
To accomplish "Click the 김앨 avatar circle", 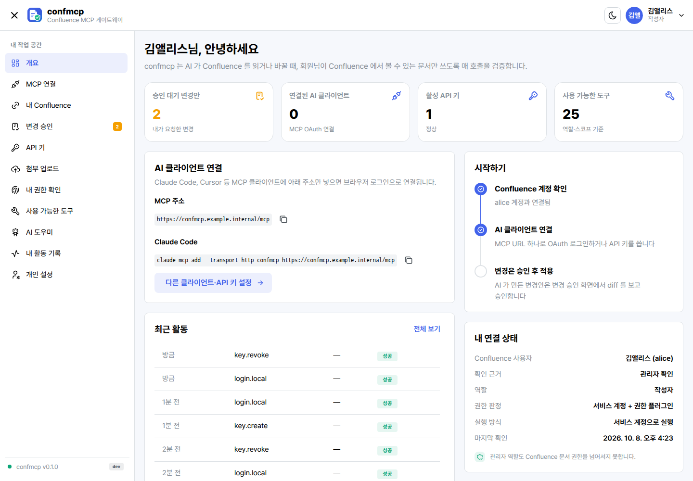I will [x=634, y=15].
